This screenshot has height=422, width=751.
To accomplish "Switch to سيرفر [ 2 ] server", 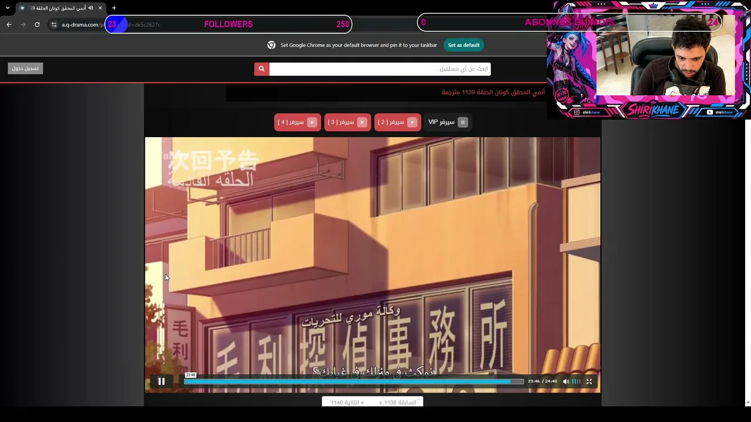I will click(397, 122).
